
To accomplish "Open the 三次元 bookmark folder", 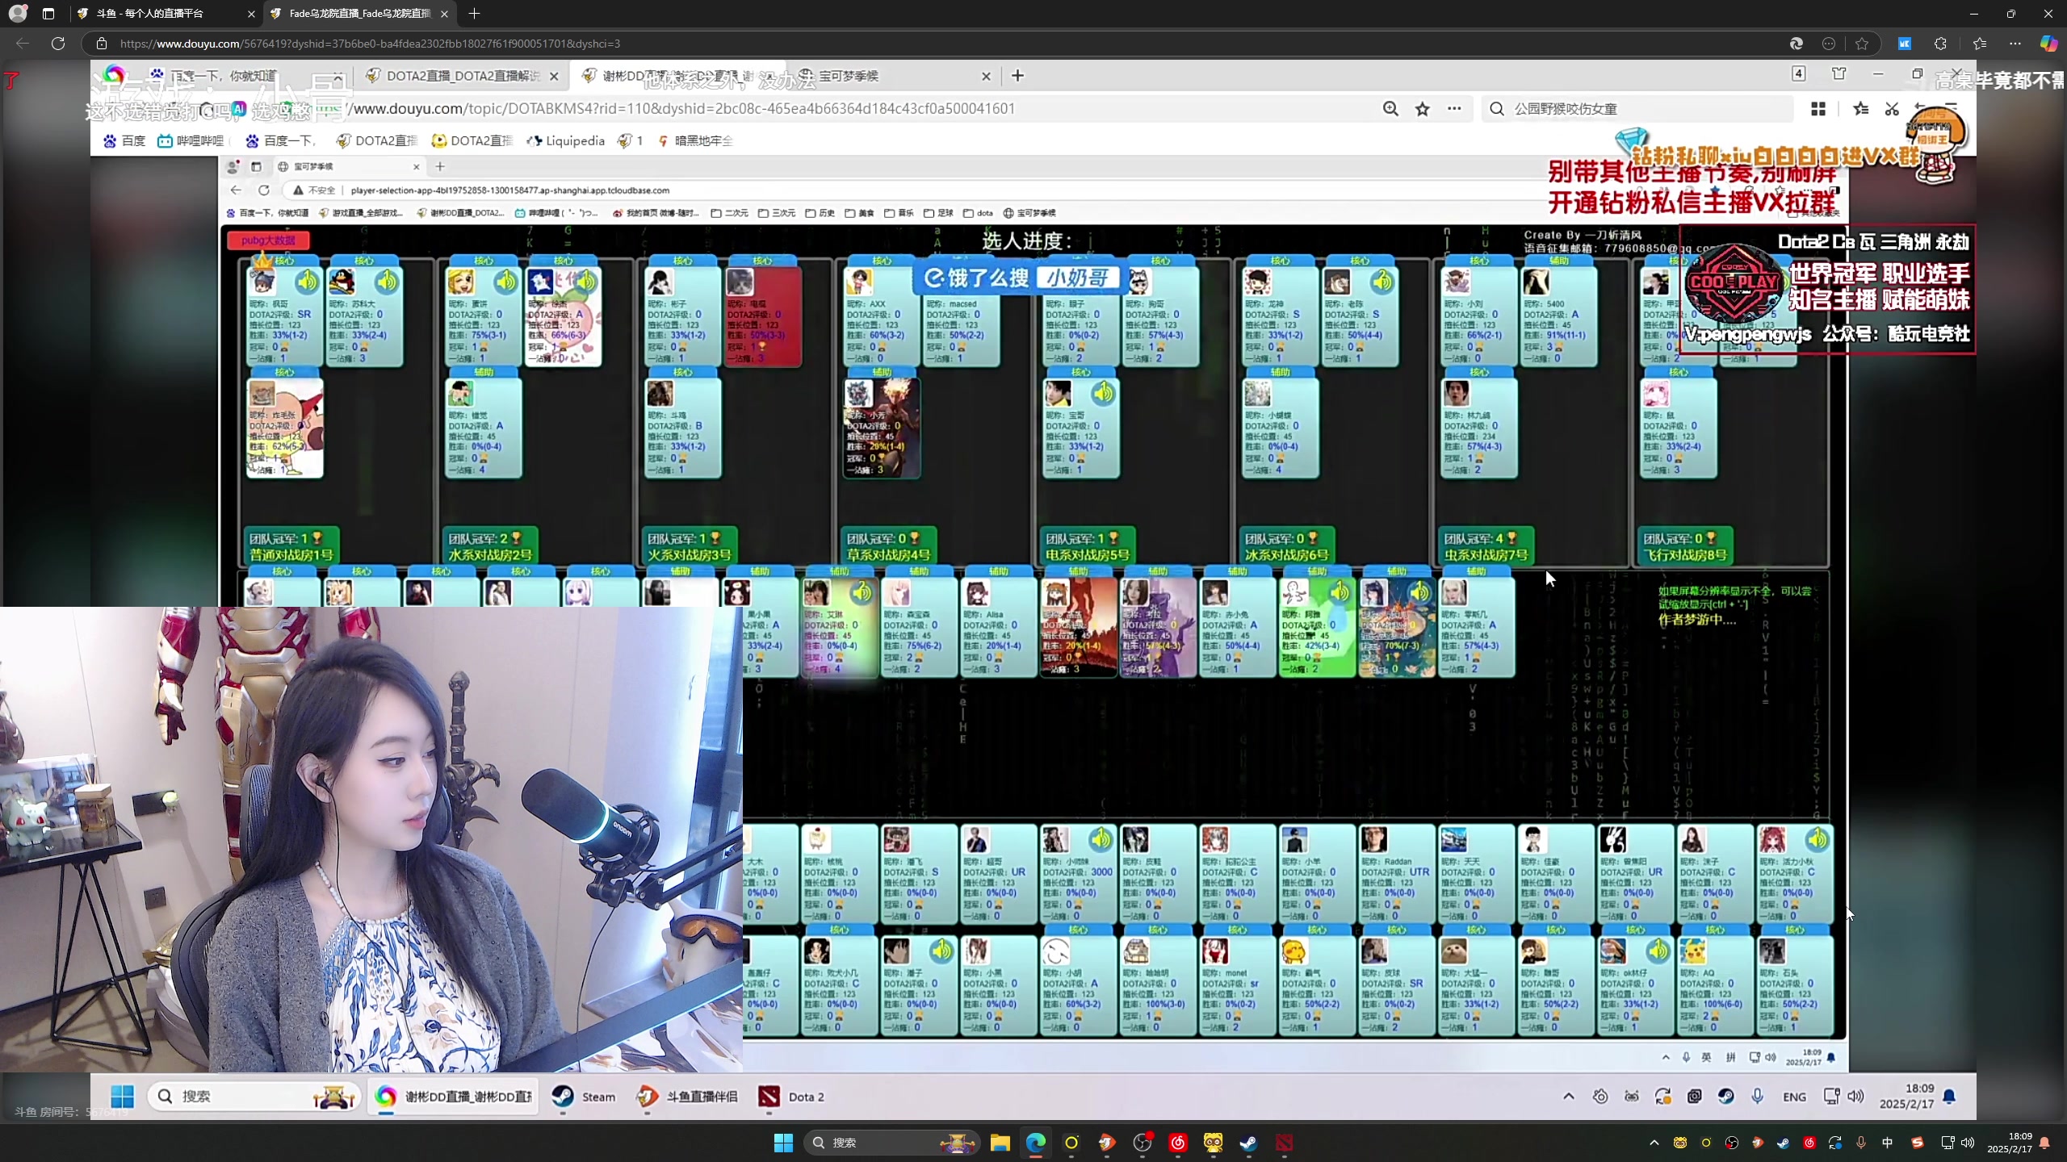I will click(776, 213).
